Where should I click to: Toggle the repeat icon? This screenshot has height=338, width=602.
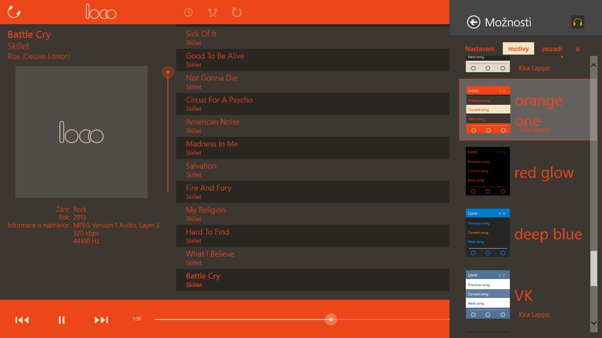pyautogui.click(x=237, y=12)
